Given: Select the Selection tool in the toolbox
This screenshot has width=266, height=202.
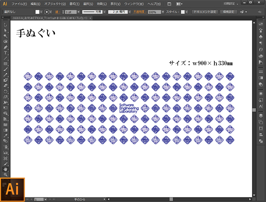Looking at the screenshot, I should click(x=6, y=25).
